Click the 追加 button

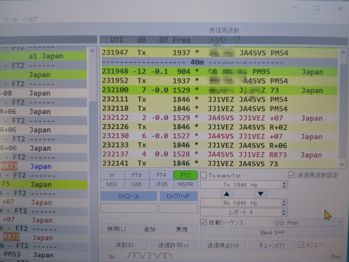pyautogui.click(x=149, y=229)
